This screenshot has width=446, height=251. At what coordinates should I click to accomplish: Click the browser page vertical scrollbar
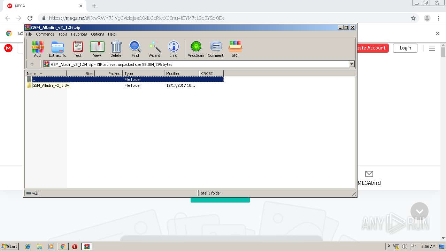click(x=443, y=52)
